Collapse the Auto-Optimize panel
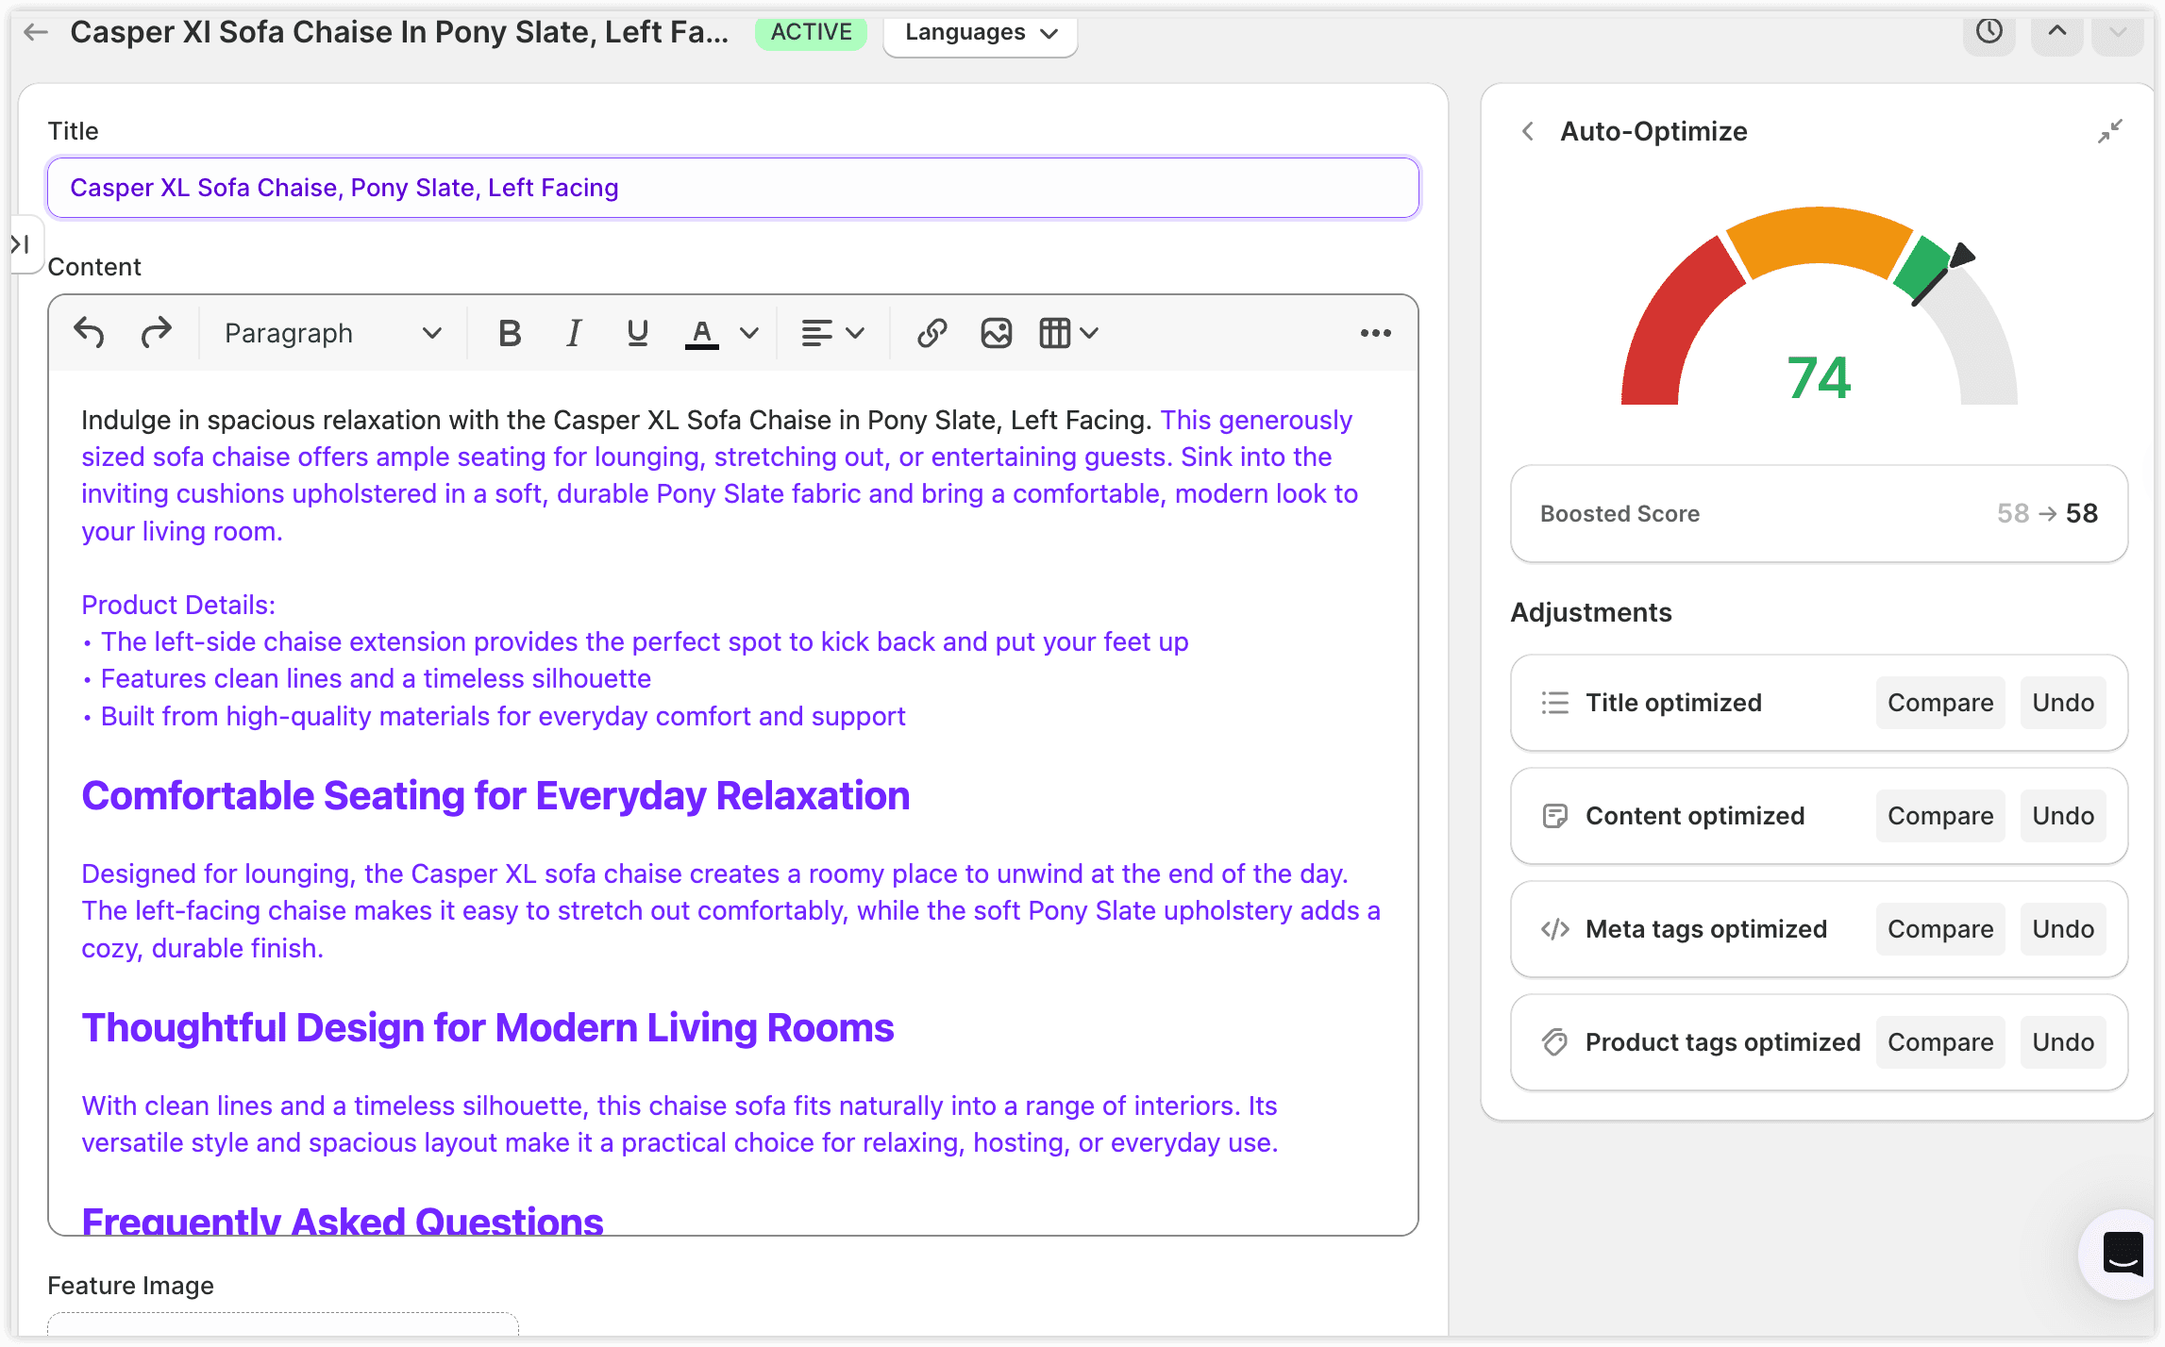2165x1347 pixels. point(2110,131)
